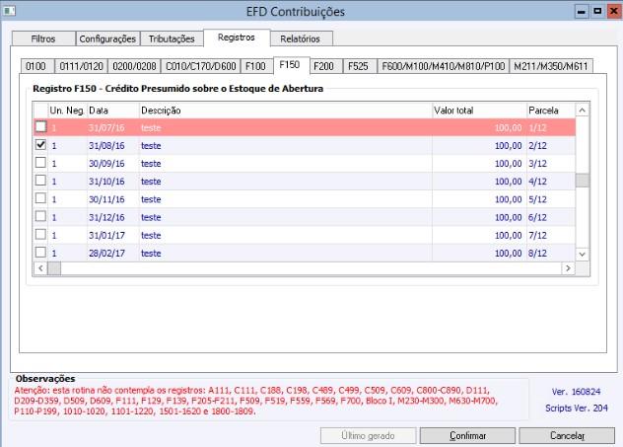Click parcela value 6/12
The width and height of the screenshot is (623, 447).
click(x=537, y=217)
